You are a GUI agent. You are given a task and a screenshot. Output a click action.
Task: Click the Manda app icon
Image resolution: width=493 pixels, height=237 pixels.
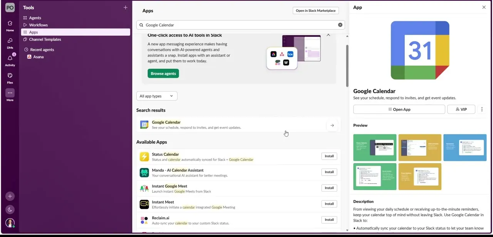144,173
